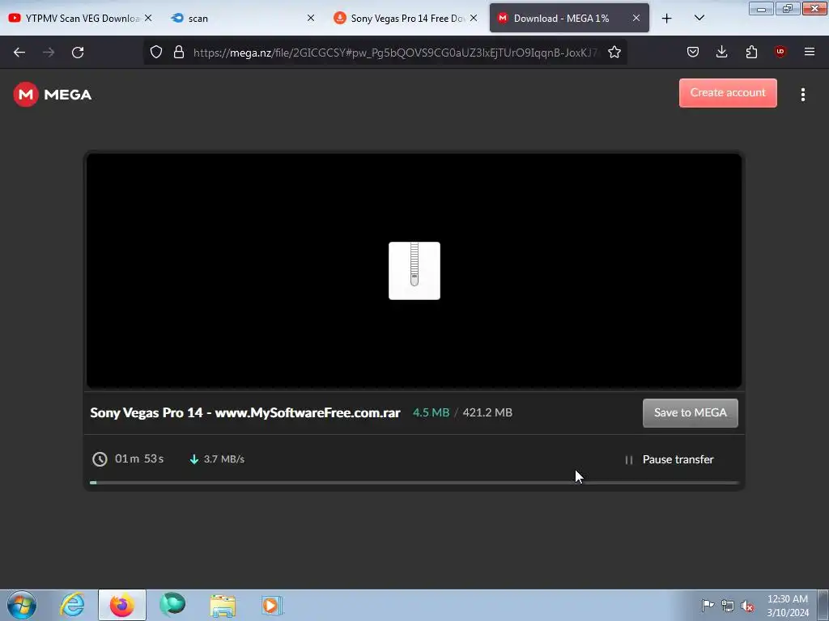Expand the list all tabs dropdown
This screenshot has height=621, width=829.
pyautogui.click(x=699, y=18)
